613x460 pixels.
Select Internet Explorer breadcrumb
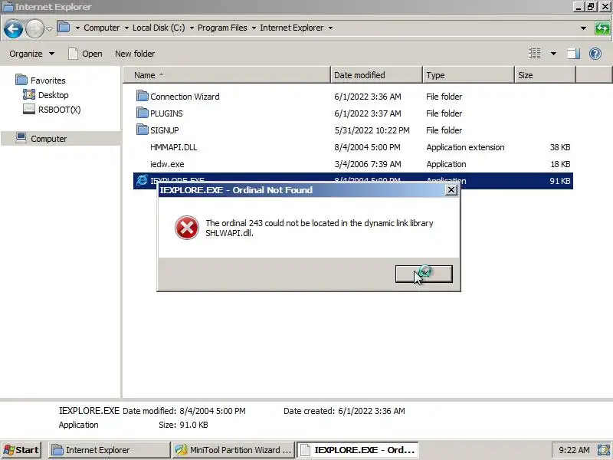[292, 28]
